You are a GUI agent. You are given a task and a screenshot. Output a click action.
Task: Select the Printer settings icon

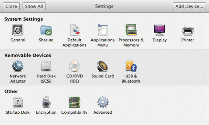point(188,30)
